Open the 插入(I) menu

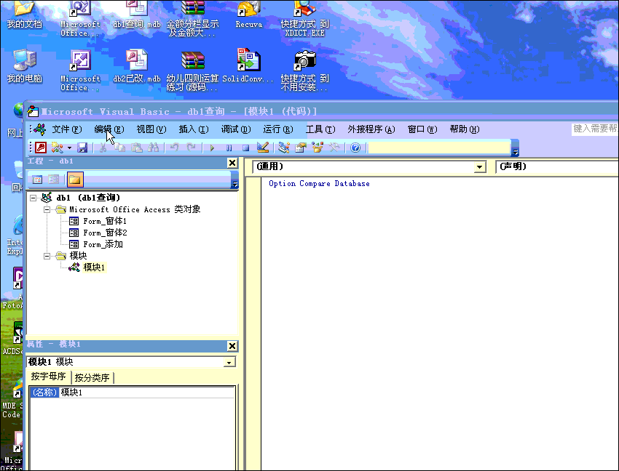[x=194, y=129]
